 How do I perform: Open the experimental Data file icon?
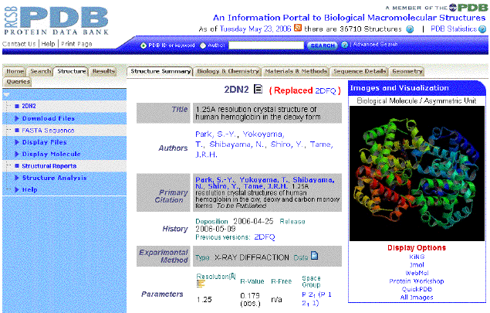(314, 256)
